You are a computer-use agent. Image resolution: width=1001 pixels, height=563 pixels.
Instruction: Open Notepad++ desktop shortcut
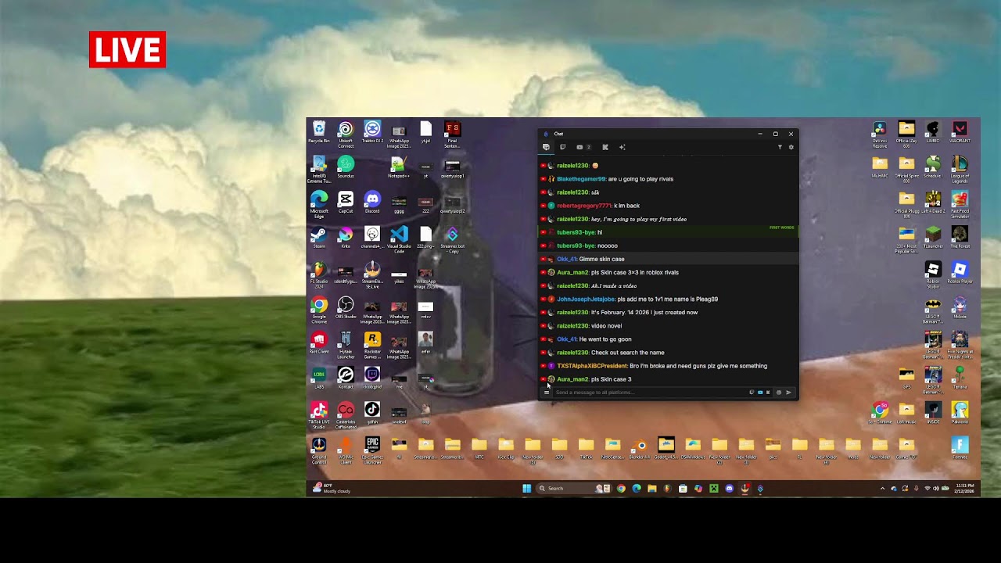pos(399,166)
